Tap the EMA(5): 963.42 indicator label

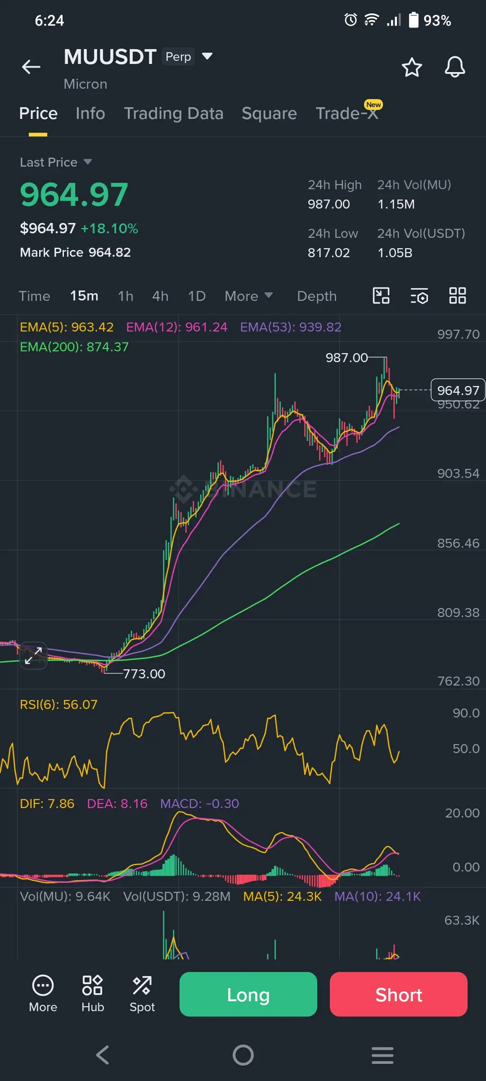coord(67,327)
